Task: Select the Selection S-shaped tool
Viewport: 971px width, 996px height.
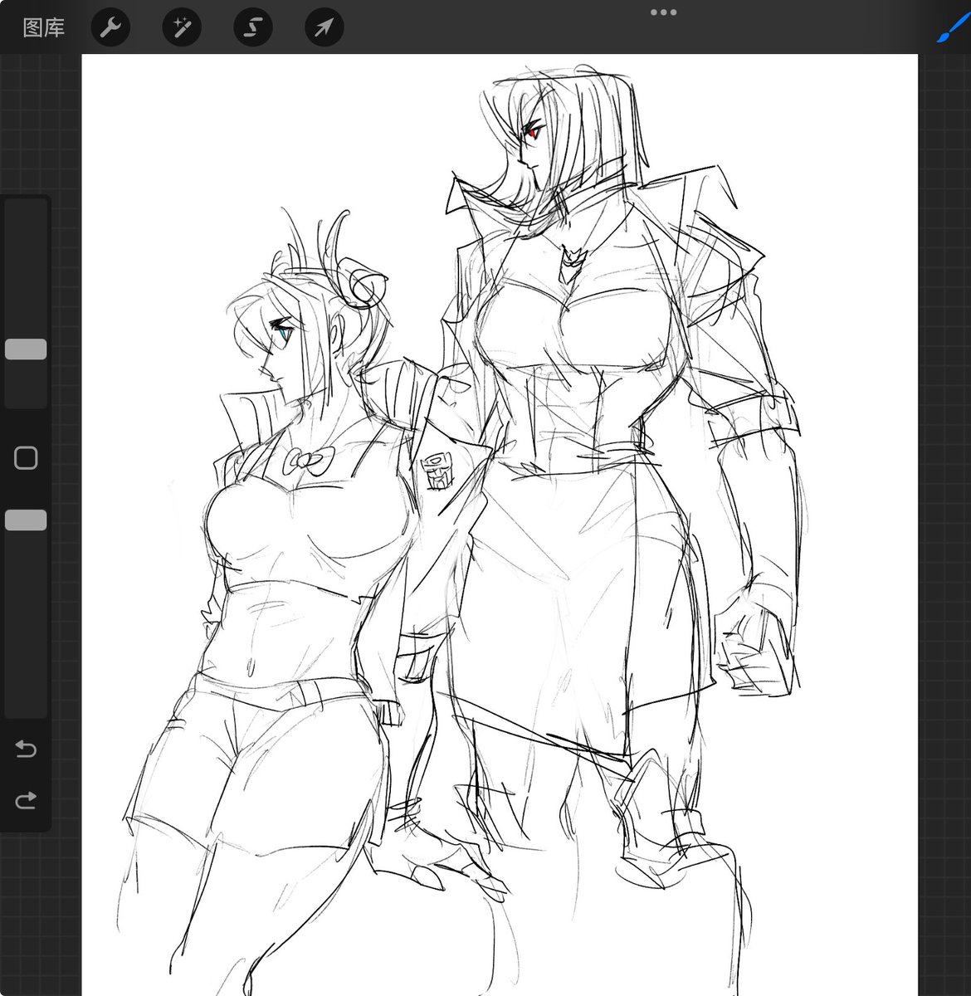Action: tap(252, 27)
